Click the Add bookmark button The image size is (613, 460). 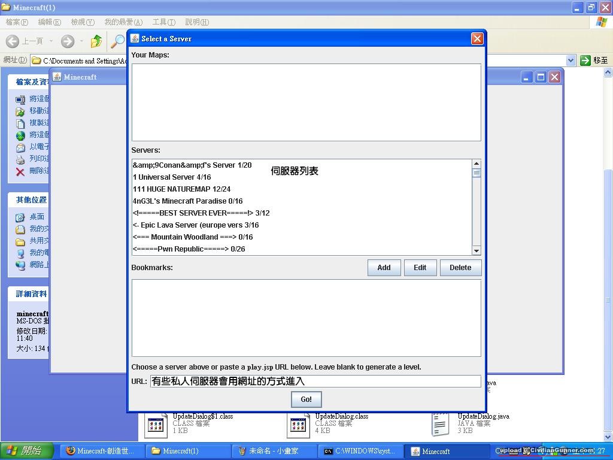pos(384,268)
